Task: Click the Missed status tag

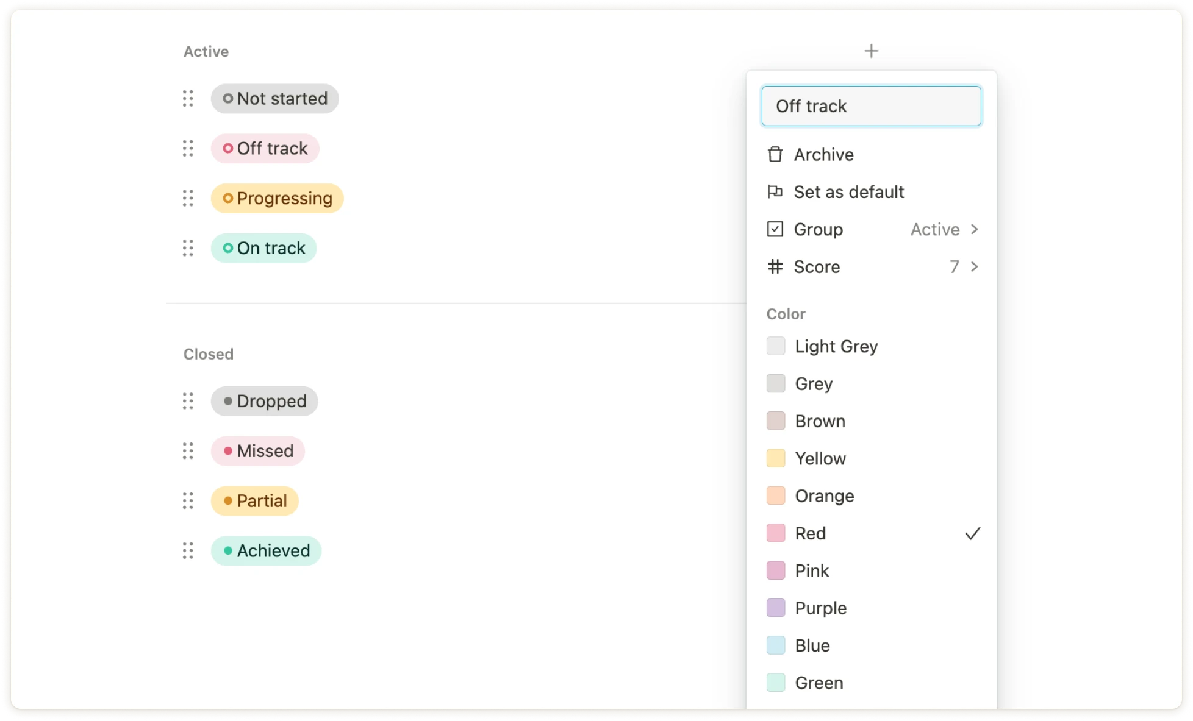Action: click(257, 451)
